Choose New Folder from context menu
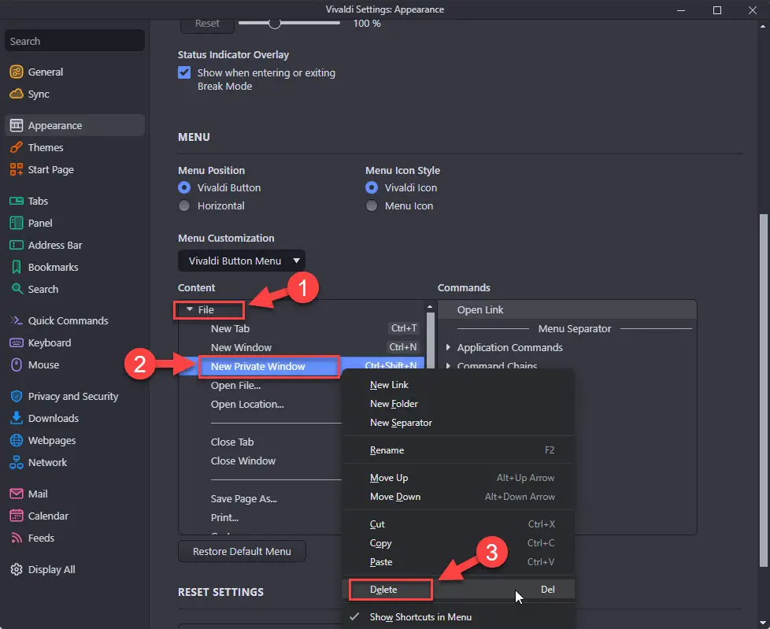 point(458,404)
